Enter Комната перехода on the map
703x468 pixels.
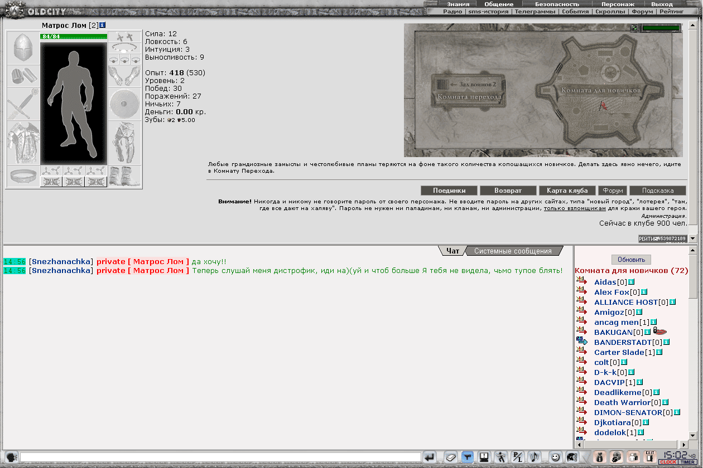pos(469,96)
